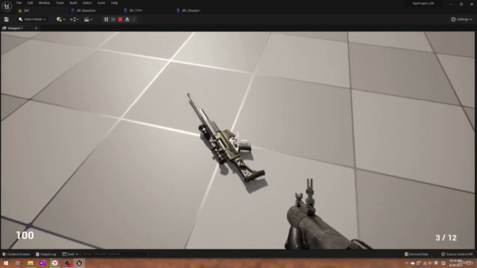
Task: Expand the Blueprints toolbar dropdown
Action: (x=75, y=19)
